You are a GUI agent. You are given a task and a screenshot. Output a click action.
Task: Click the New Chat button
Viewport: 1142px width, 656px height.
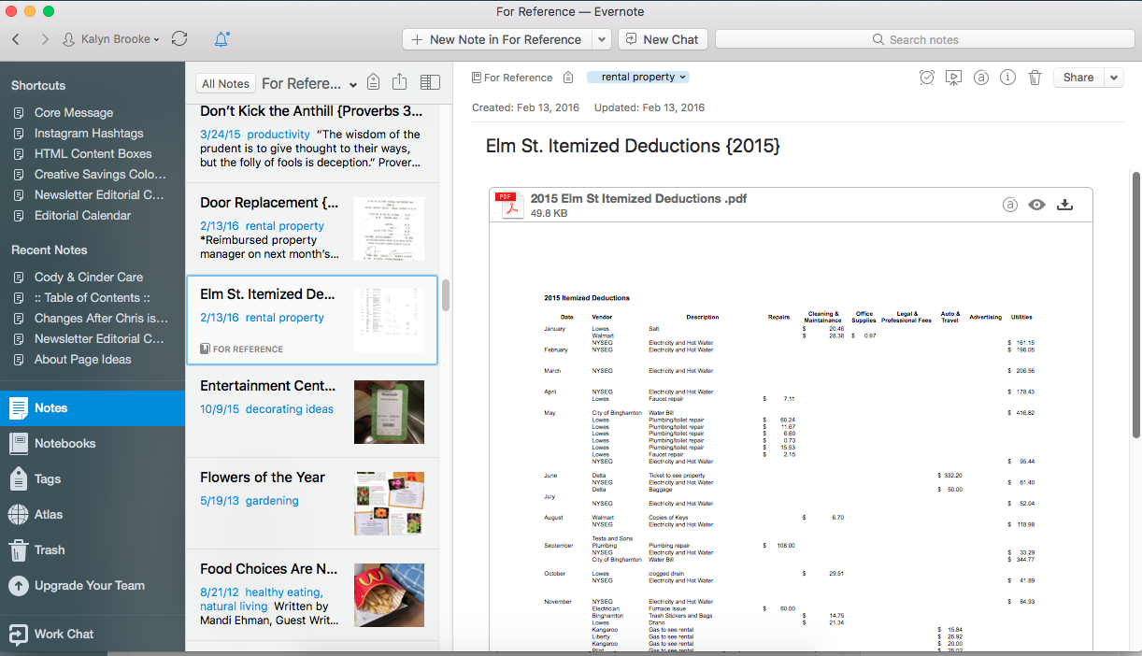pyautogui.click(x=663, y=39)
